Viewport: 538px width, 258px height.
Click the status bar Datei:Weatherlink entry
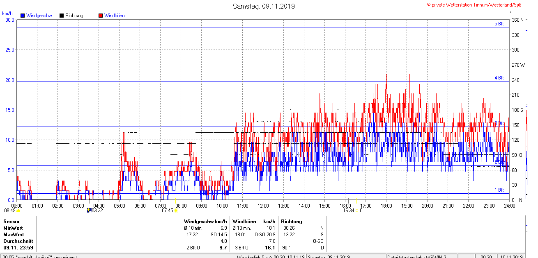tap(417, 256)
